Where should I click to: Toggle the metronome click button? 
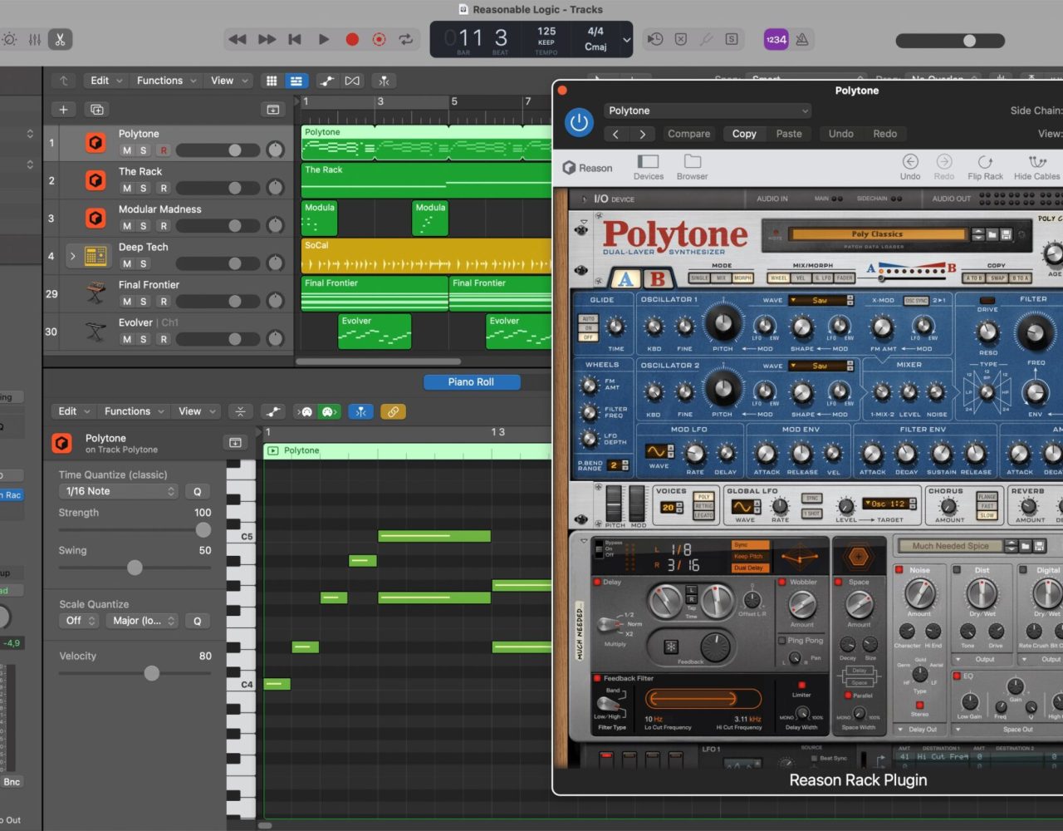(802, 39)
